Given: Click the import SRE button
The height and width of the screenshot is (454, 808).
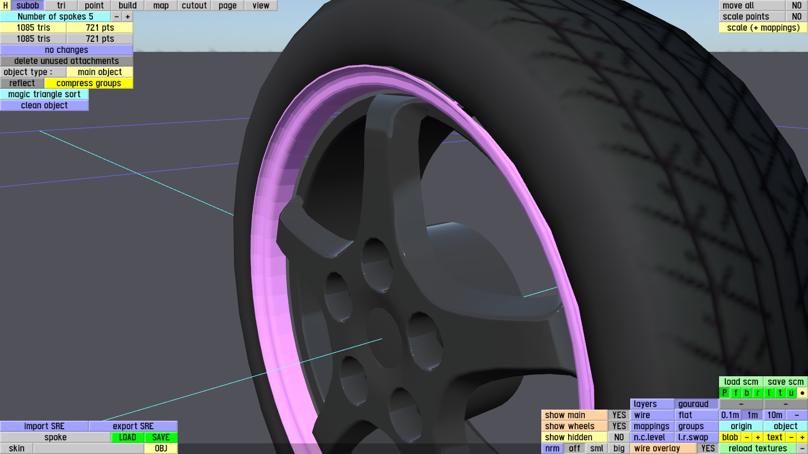Looking at the screenshot, I should pos(44,426).
